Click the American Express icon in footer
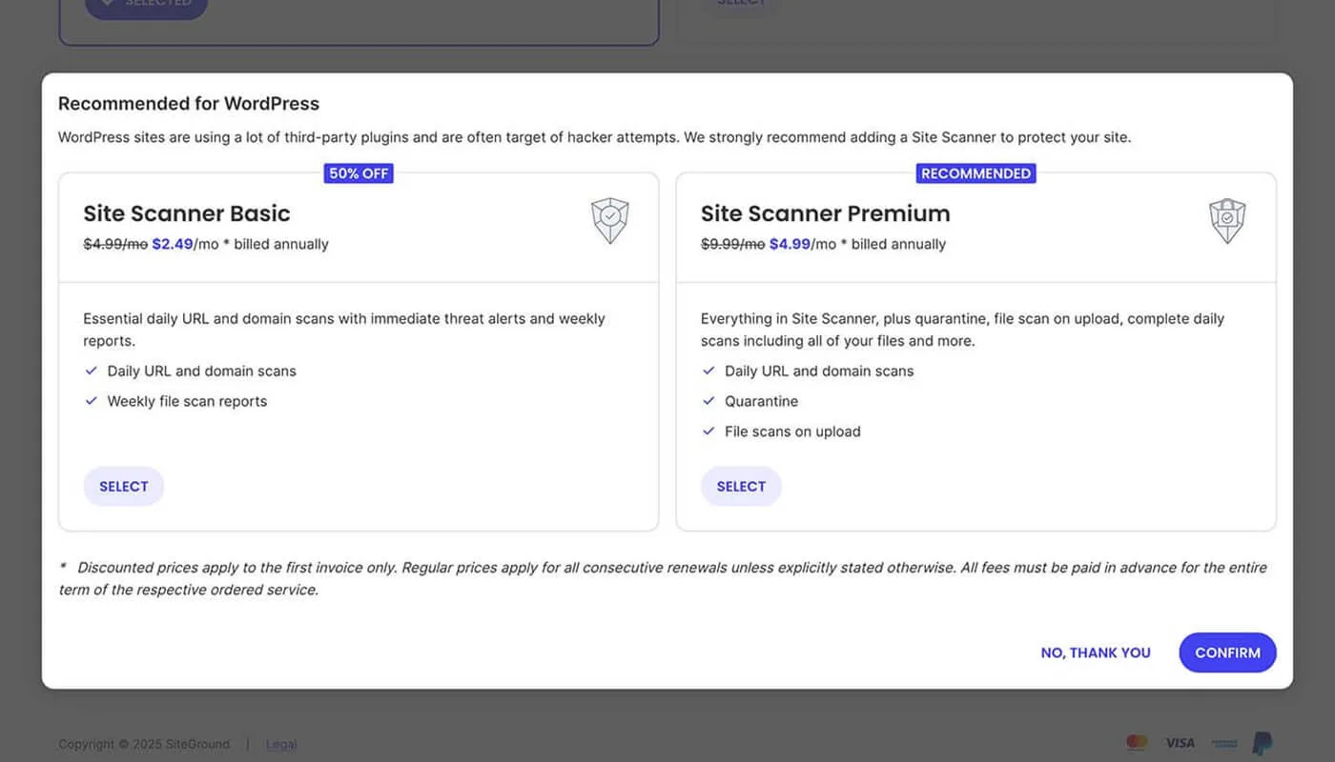Viewport: 1335px width, 762px height. click(x=1224, y=743)
